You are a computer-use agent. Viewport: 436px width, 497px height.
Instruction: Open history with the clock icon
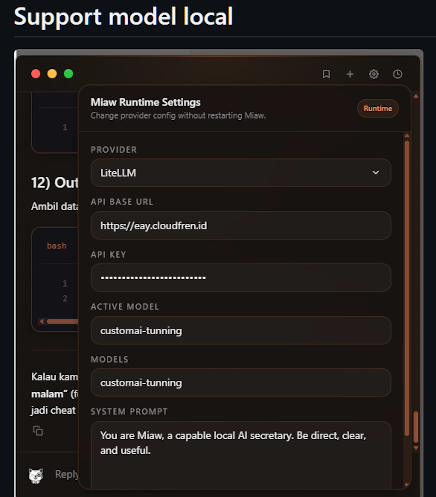[397, 74]
